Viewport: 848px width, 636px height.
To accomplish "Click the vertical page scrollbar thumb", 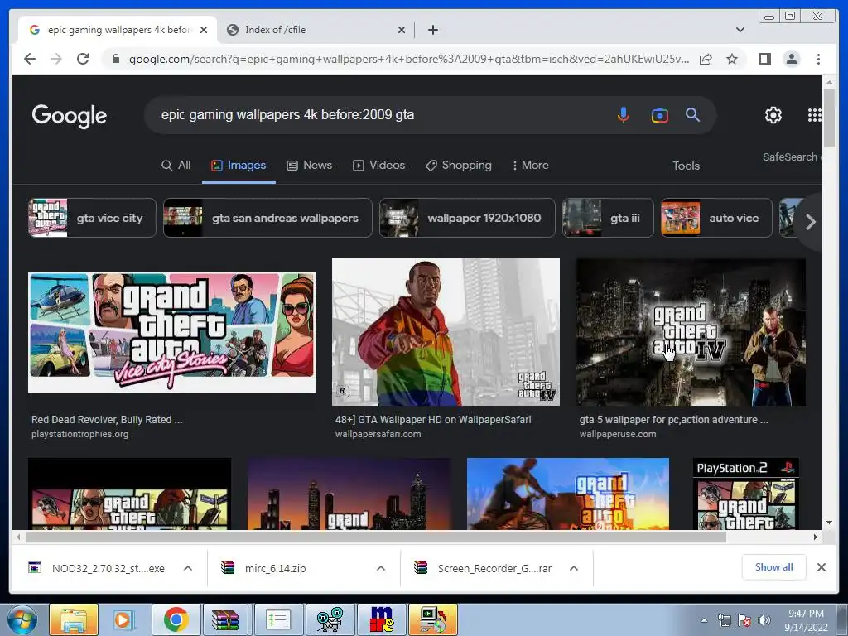I will pyautogui.click(x=829, y=118).
